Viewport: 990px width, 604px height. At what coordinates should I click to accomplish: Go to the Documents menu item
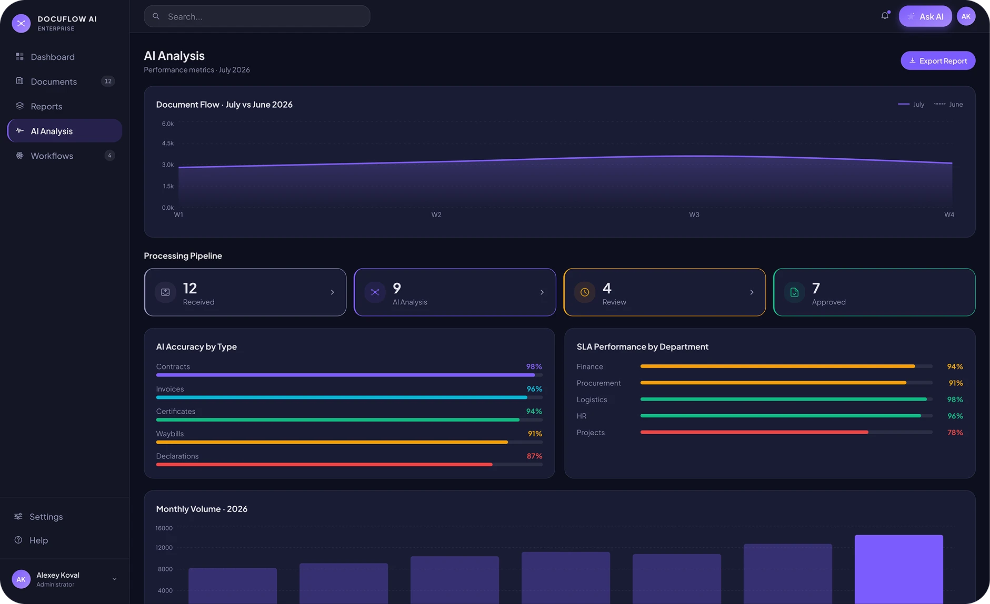click(x=65, y=81)
